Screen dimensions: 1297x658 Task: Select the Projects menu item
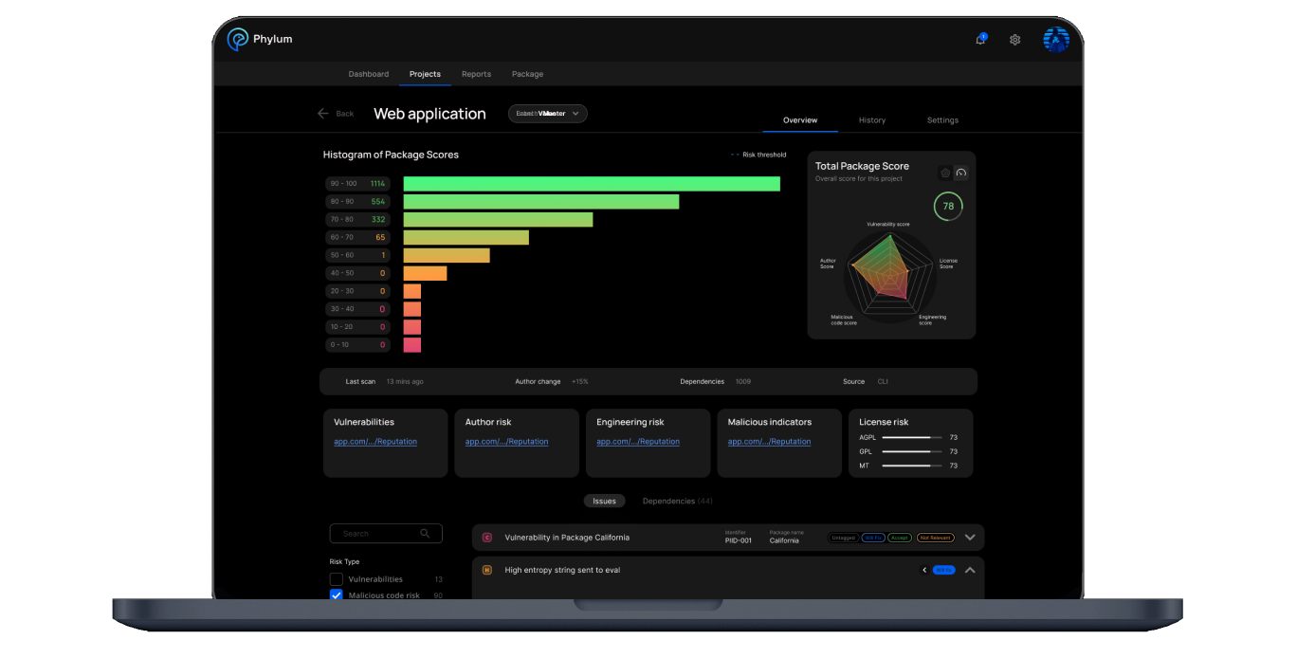pyautogui.click(x=425, y=74)
